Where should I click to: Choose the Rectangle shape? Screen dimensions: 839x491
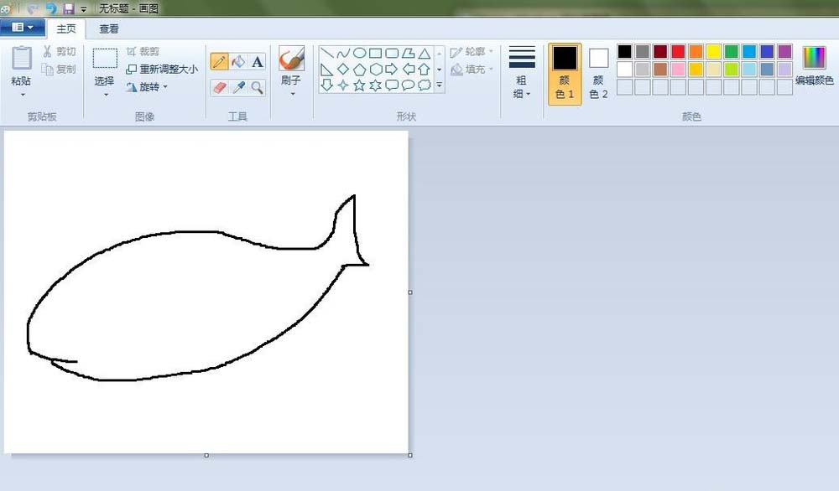tap(376, 53)
